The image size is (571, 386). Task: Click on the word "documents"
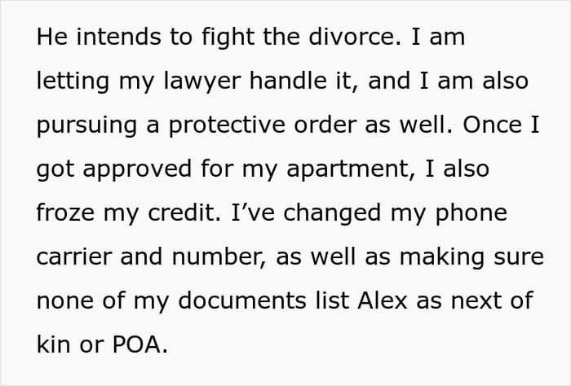click(x=242, y=300)
